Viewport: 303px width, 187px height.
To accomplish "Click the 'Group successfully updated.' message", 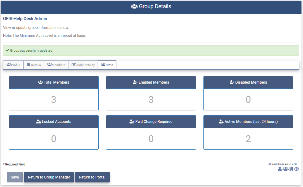I will 31,50.
